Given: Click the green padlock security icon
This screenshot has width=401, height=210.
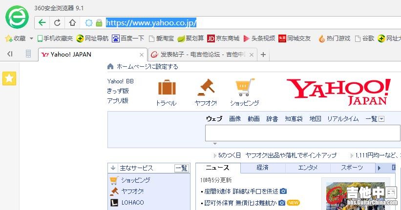Looking at the screenshot, I should (x=99, y=23).
